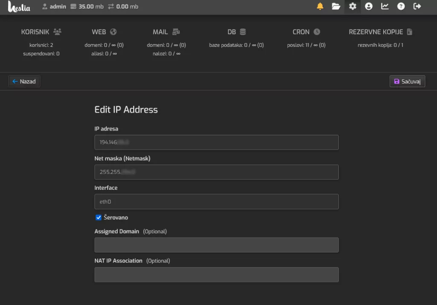Click the users icon next to KORISNIK
437x305 pixels.
coord(57,32)
